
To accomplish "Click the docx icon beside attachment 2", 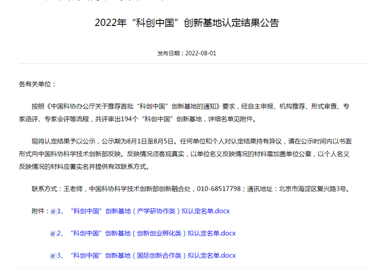I will click(x=53, y=234).
